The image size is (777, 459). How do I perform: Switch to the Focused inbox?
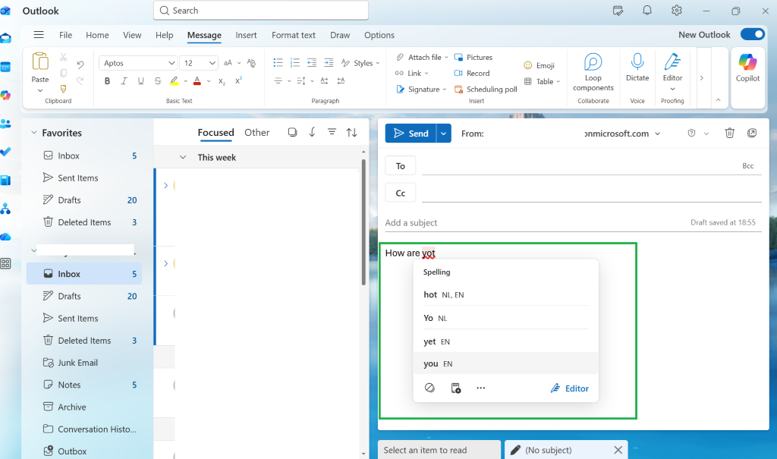point(215,132)
